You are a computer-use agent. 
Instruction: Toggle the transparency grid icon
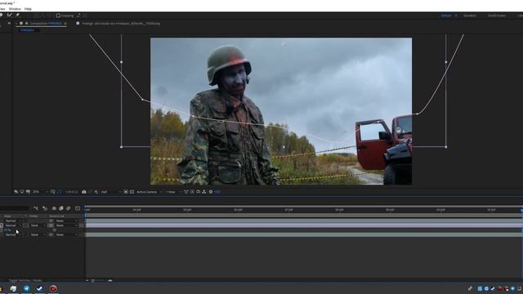click(132, 192)
